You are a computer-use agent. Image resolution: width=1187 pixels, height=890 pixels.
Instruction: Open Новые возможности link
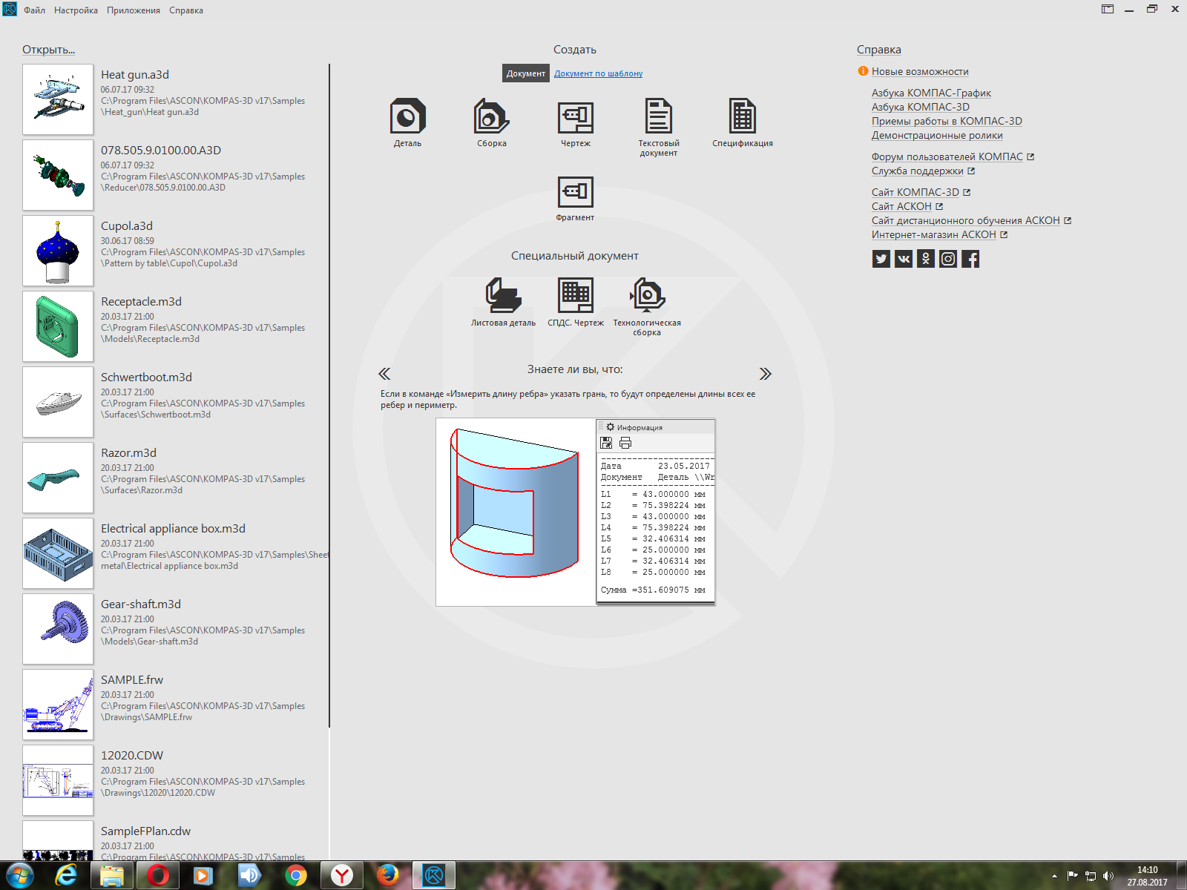tap(920, 71)
